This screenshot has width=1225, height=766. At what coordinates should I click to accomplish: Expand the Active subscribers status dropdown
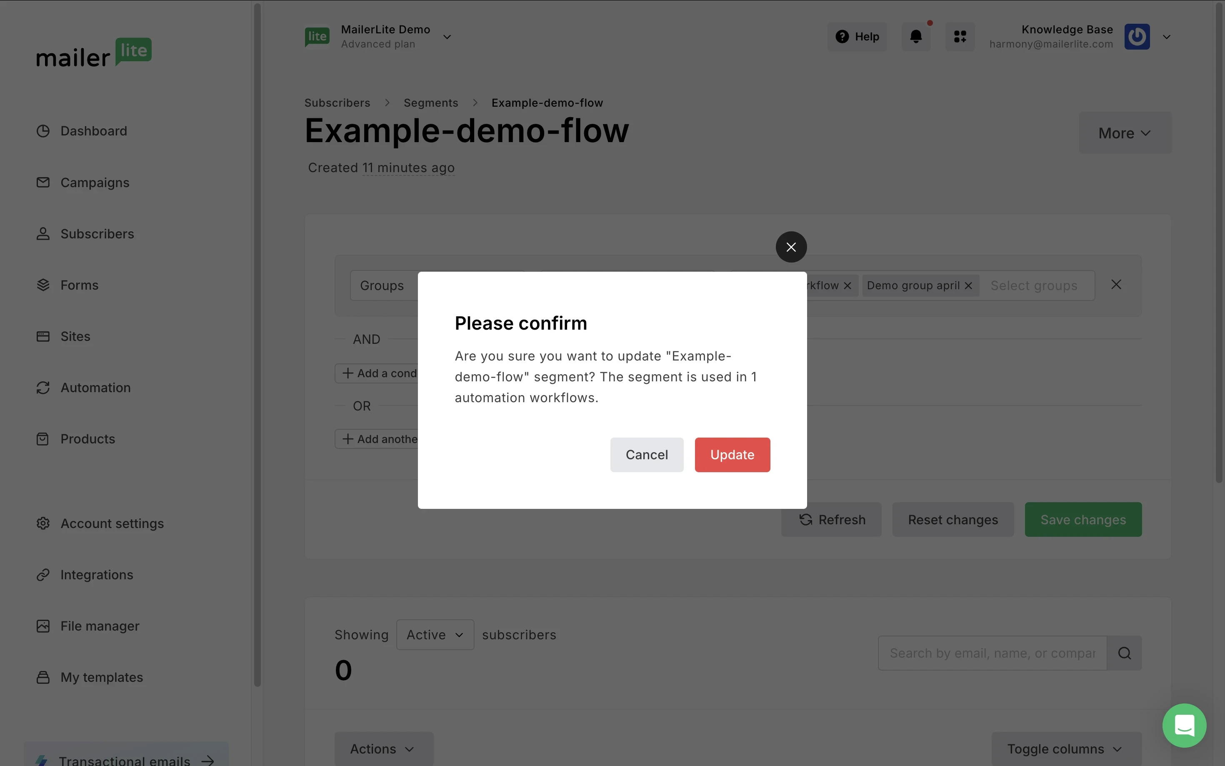(435, 635)
